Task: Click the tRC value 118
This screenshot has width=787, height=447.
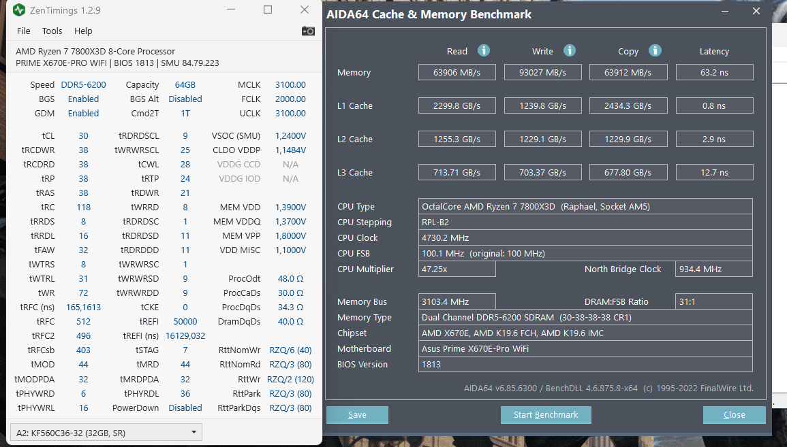Action: (x=83, y=207)
